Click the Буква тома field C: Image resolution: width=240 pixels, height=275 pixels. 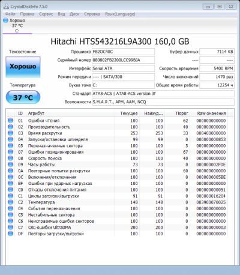[x=123, y=85]
